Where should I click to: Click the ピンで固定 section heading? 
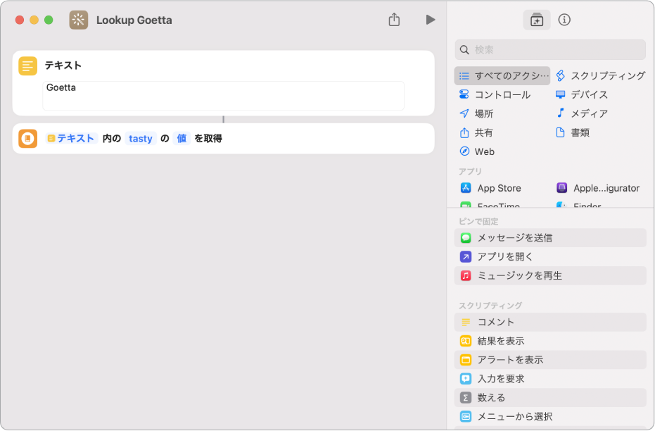478,221
